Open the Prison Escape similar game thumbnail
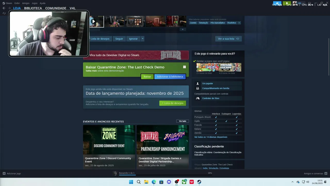 coord(230,67)
